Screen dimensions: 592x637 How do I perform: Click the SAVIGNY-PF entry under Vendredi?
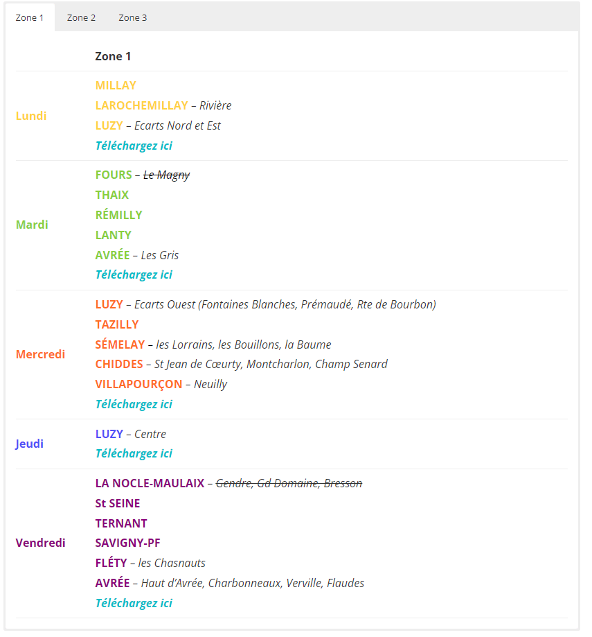pyautogui.click(x=127, y=543)
